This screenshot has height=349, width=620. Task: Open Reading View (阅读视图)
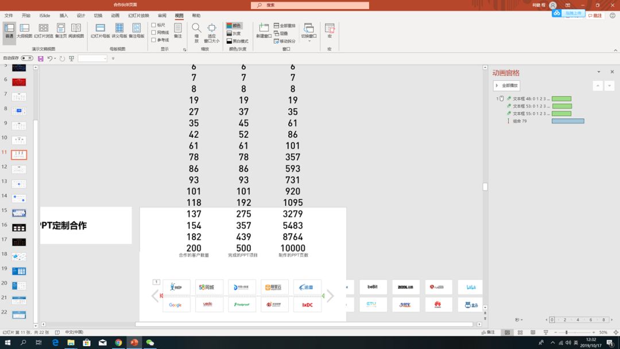76,30
